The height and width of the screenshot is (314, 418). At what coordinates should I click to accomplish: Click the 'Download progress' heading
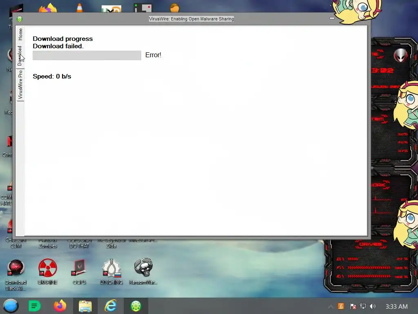pyautogui.click(x=62, y=39)
